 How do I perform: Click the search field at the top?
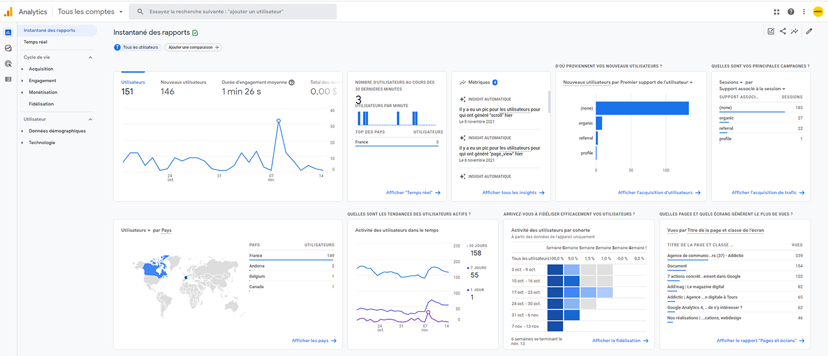pos(233,11)
